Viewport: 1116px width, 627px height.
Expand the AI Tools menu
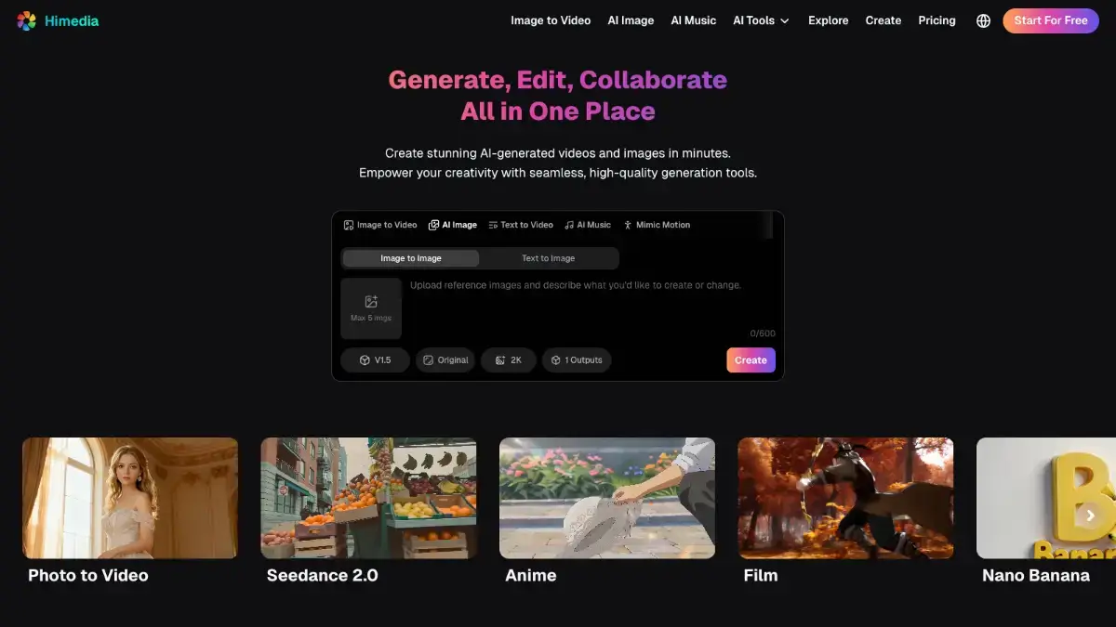tap(761, 20)
